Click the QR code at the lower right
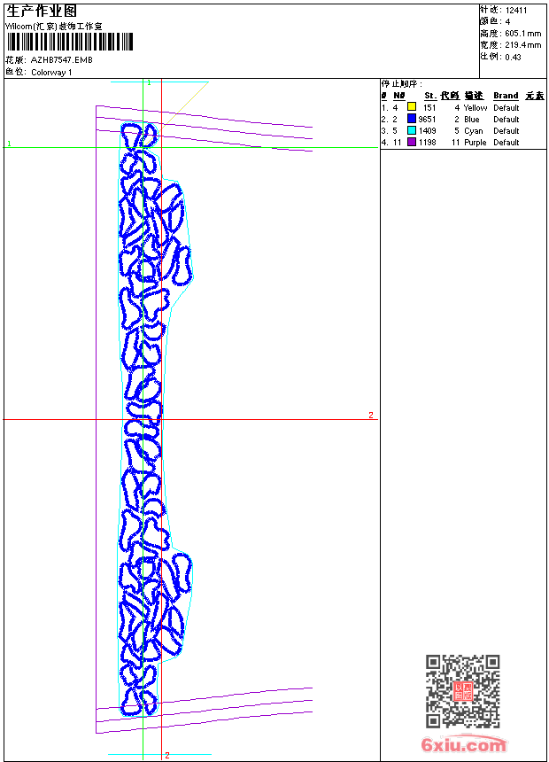Image resolution: width=549 pixels, height=762 pixels. [463, 691]
